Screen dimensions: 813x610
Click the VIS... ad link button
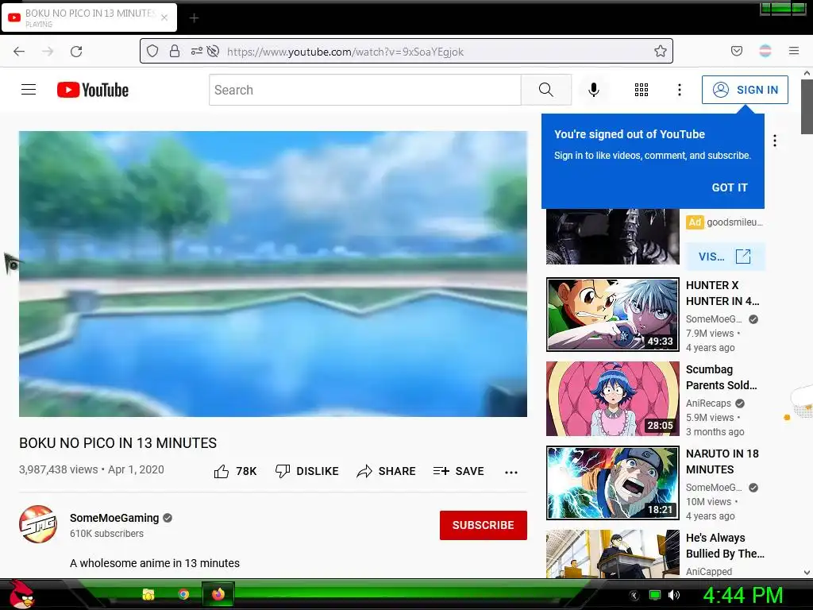(725, 257)
